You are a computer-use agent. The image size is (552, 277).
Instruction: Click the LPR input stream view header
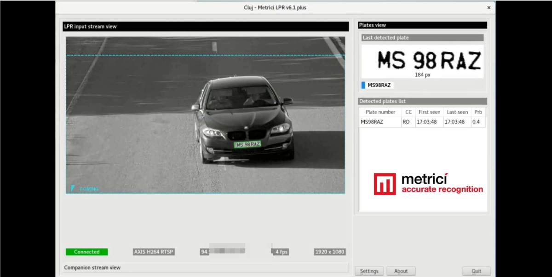(x=205, y=27)
